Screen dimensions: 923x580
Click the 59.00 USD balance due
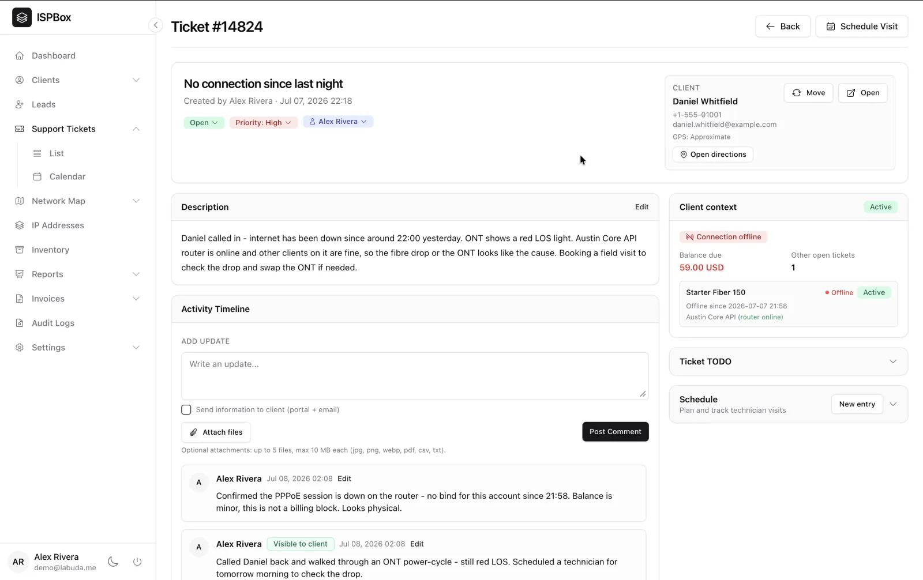(701, 268)
